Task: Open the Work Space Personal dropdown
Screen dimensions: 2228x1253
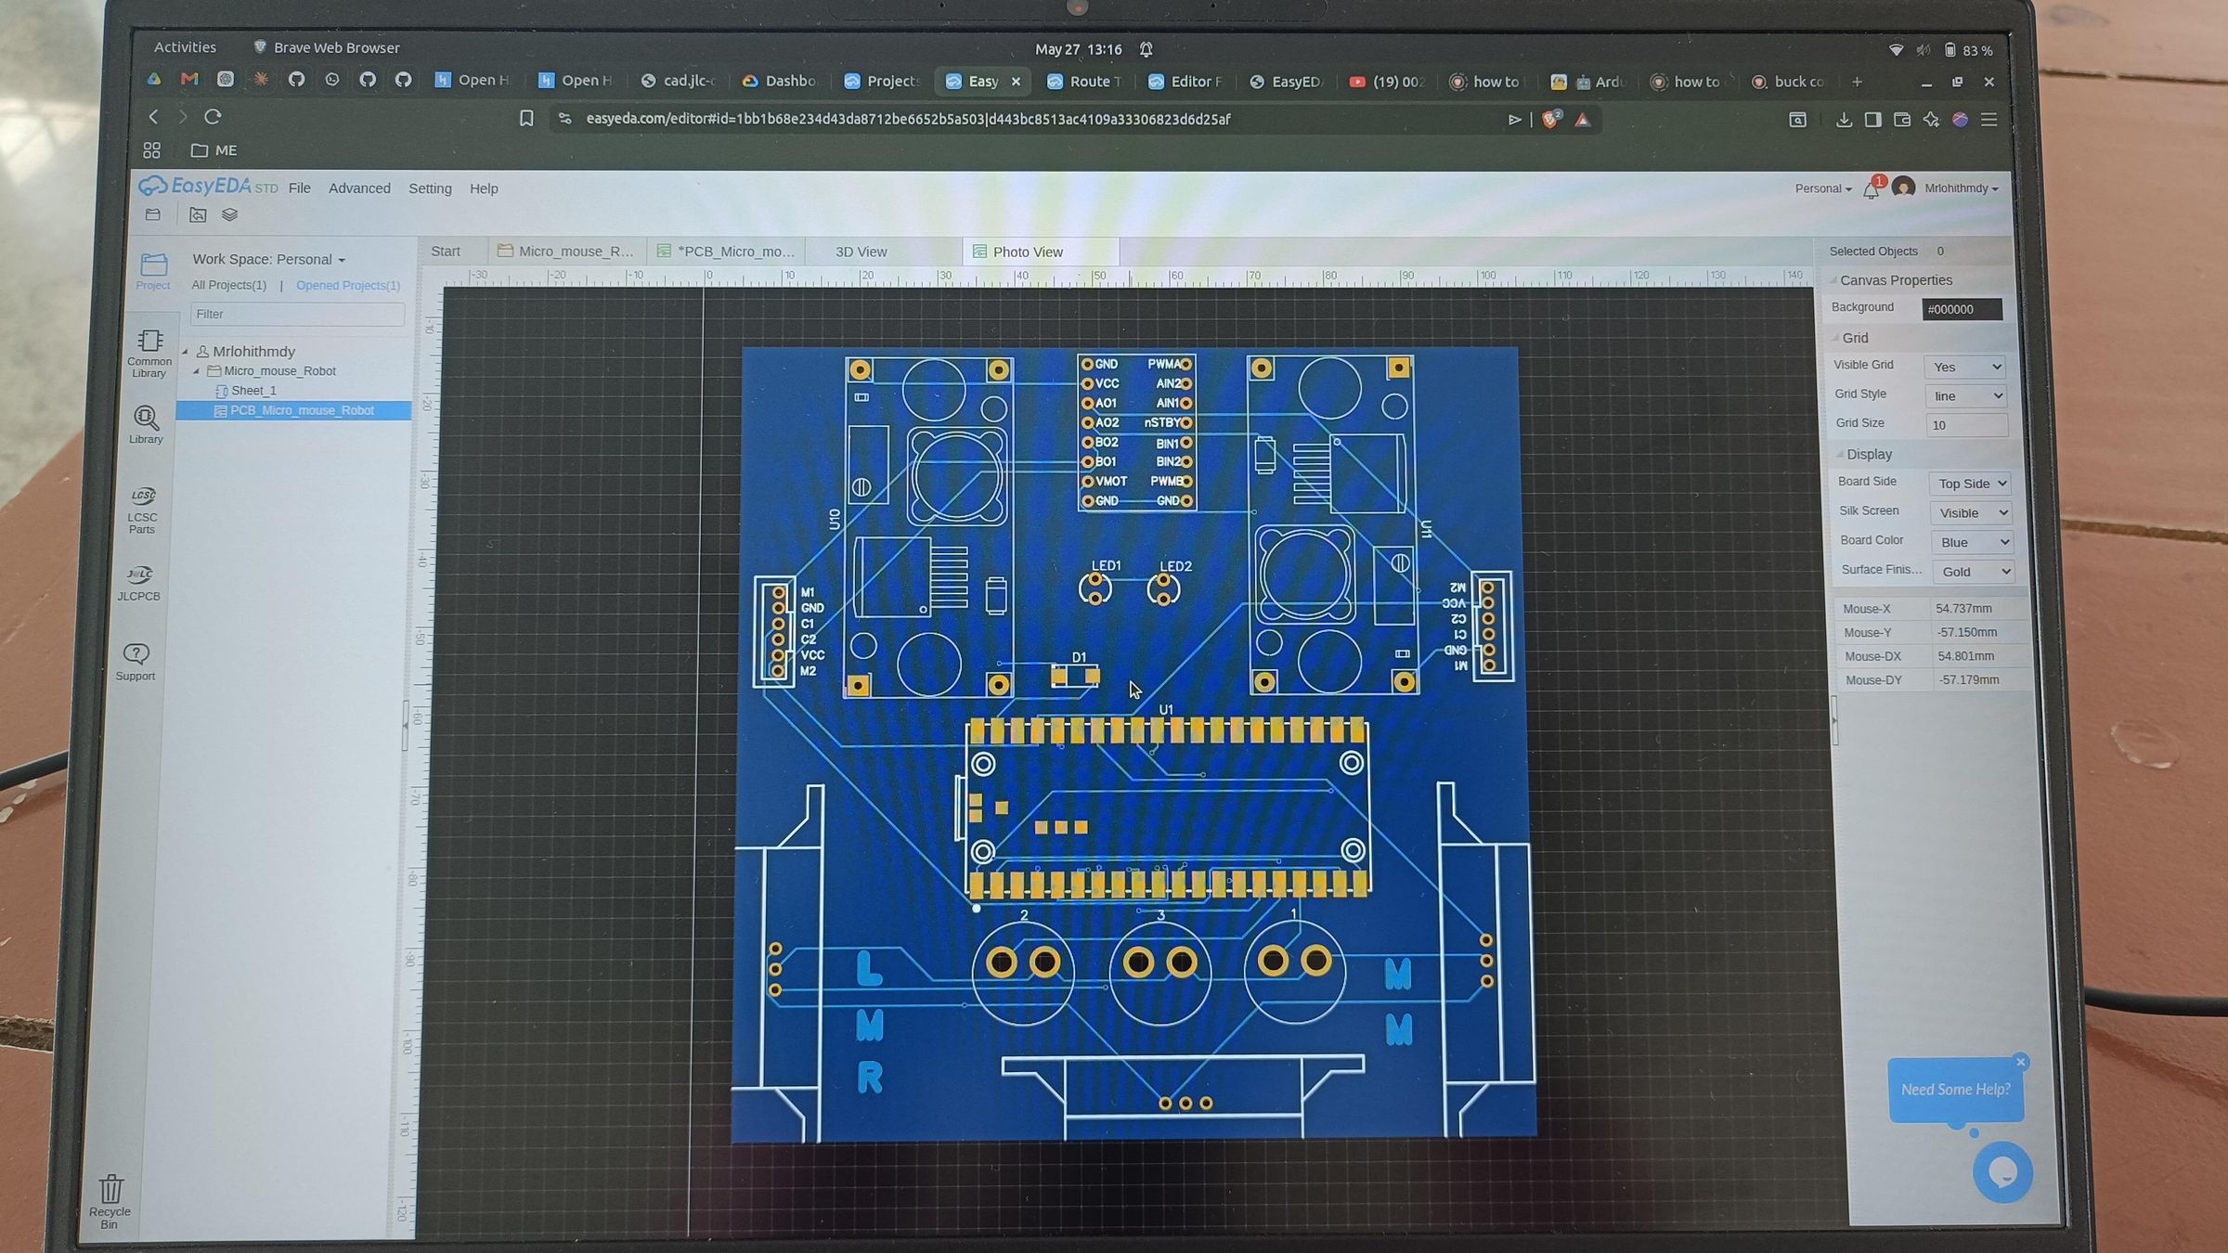Action: click(x=268, y=259)
